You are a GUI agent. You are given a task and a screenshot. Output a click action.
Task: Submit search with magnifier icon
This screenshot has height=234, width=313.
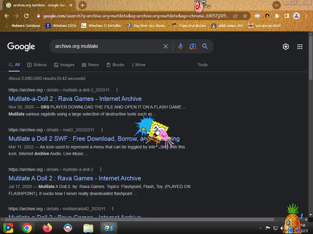click(x=205, y=46)
